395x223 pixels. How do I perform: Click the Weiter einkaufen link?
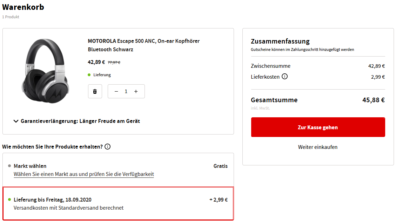click(x=318, y=147)
